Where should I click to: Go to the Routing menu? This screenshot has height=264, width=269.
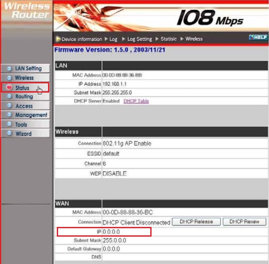(25, 96)
